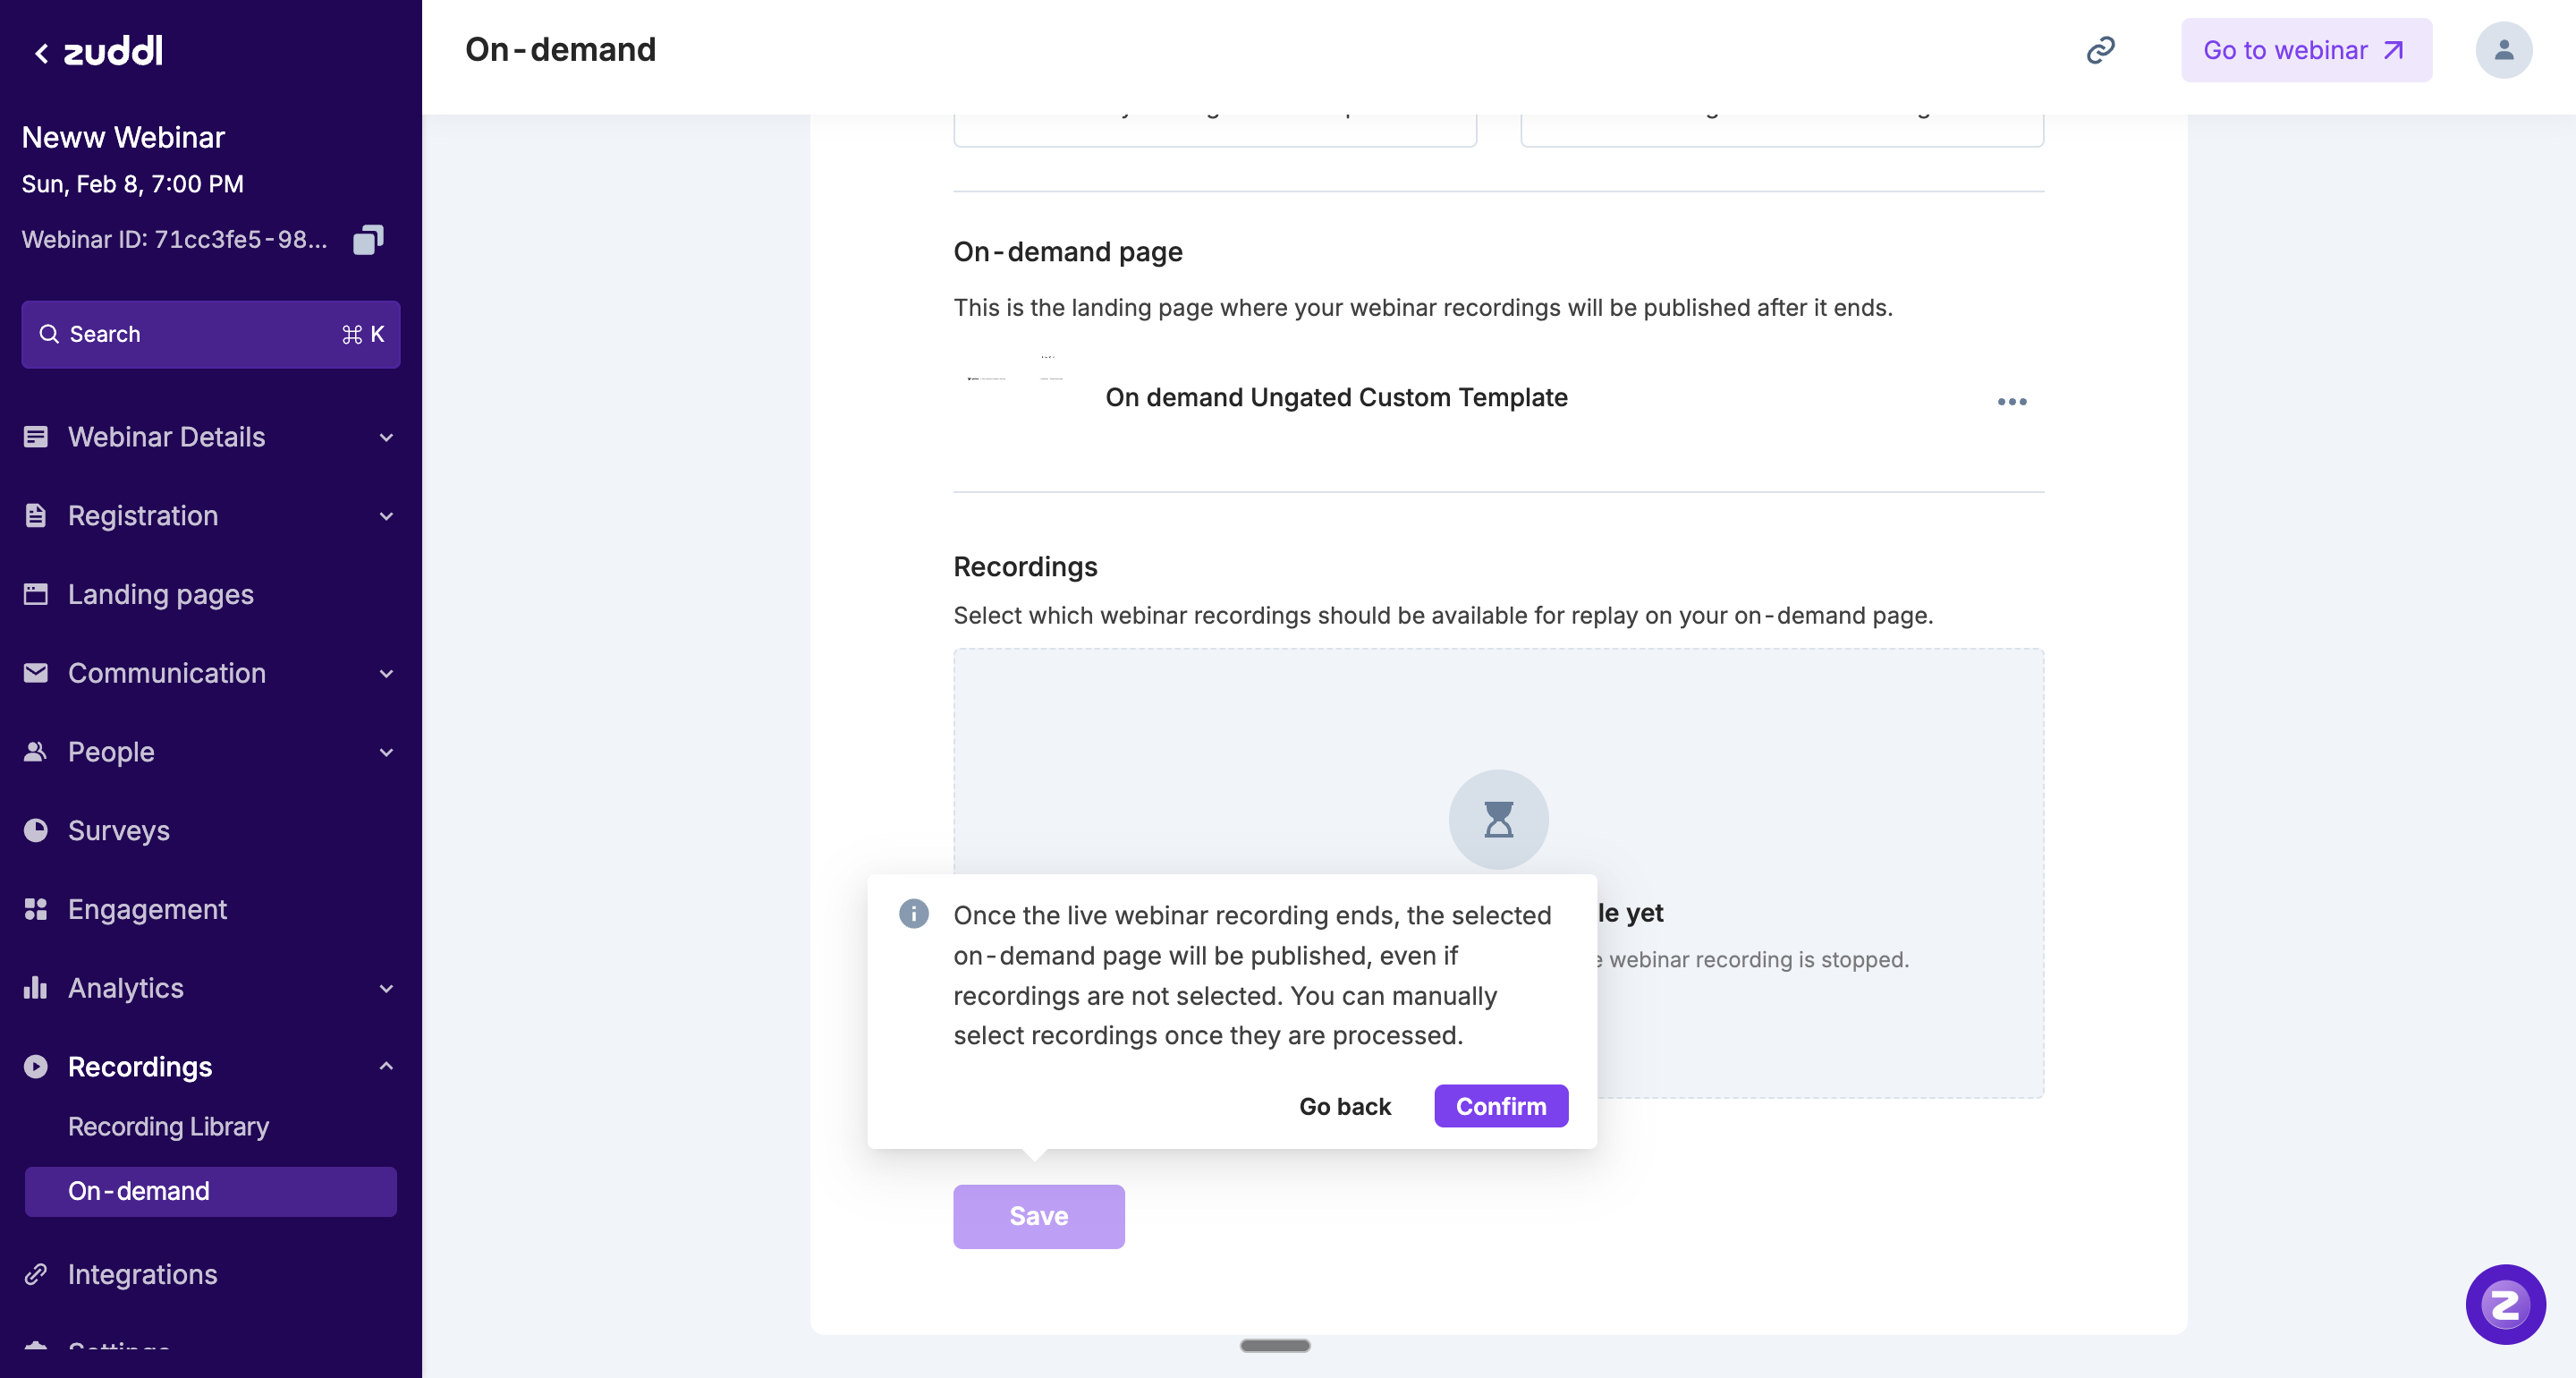Click the copy link icon in header
The image size is (2576, 1378).
pyautogui.click(x=2100, y=50)
